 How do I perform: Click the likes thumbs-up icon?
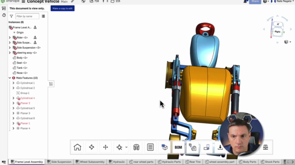(112, 1)
